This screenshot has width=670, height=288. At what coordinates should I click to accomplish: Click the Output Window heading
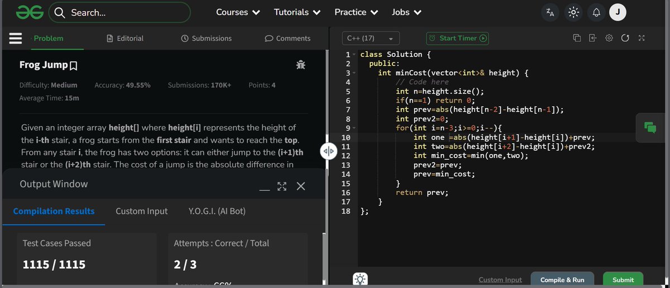54,184
